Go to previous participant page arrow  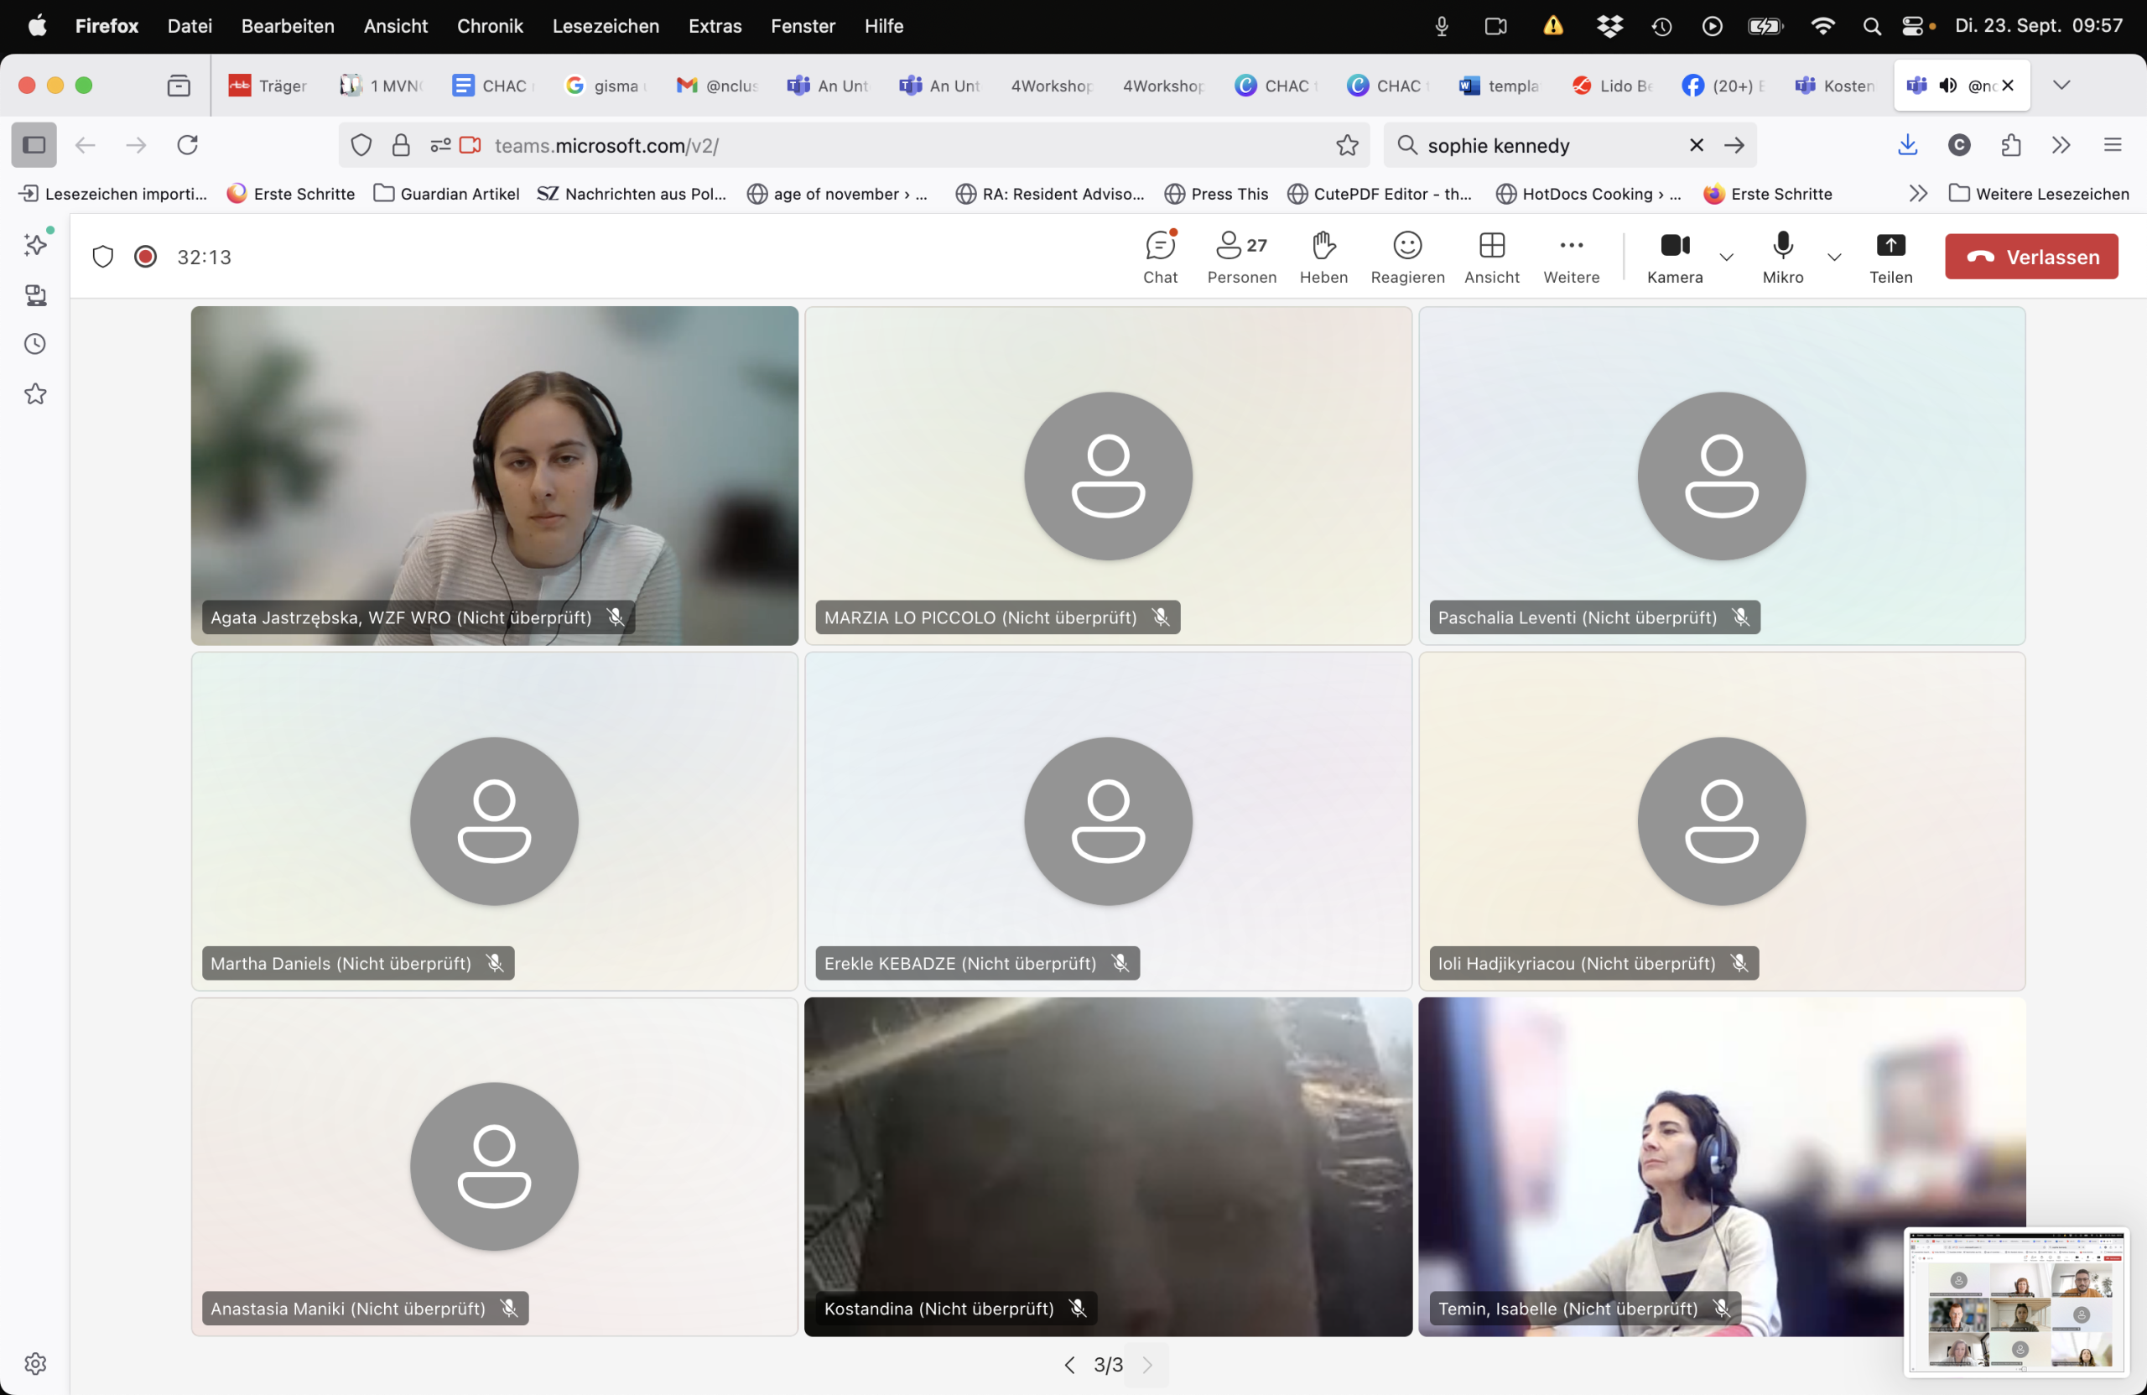pyautogui.click(x=1069, y=1364)
